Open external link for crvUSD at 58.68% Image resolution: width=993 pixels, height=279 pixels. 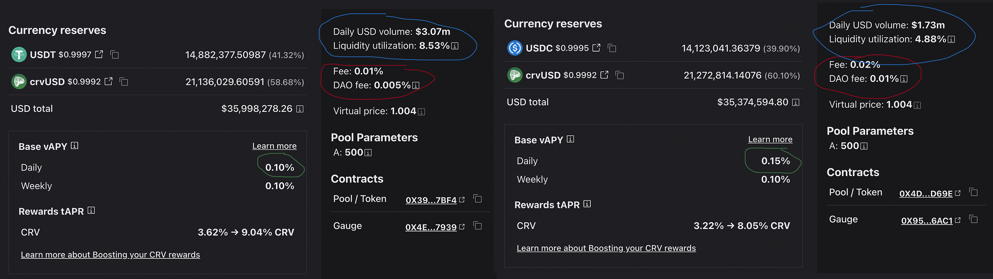tap(108, 81)
